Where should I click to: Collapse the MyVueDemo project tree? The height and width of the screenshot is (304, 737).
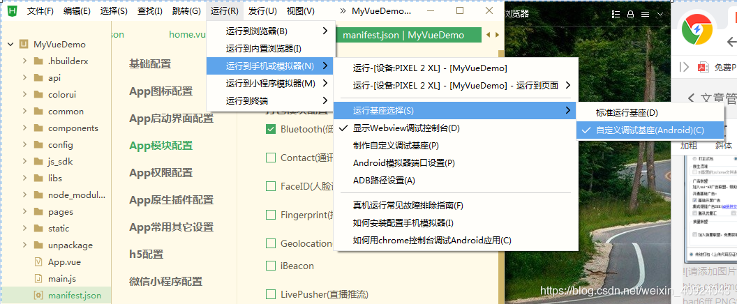(9, 45)
